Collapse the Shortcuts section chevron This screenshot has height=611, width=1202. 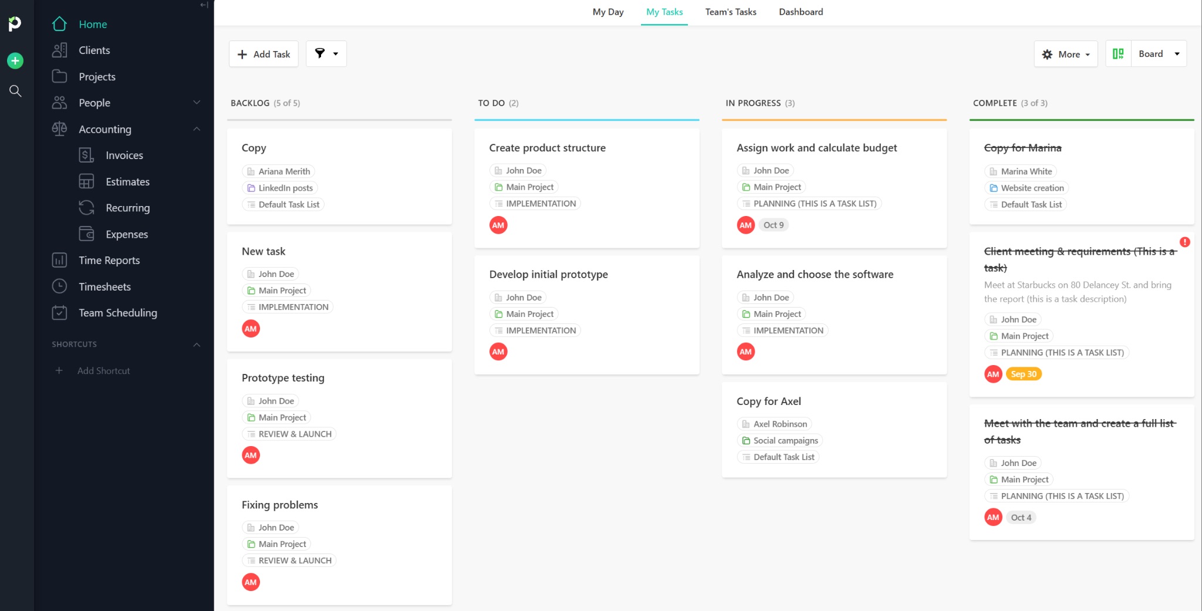pyautogui.click(x=197, y=345)
